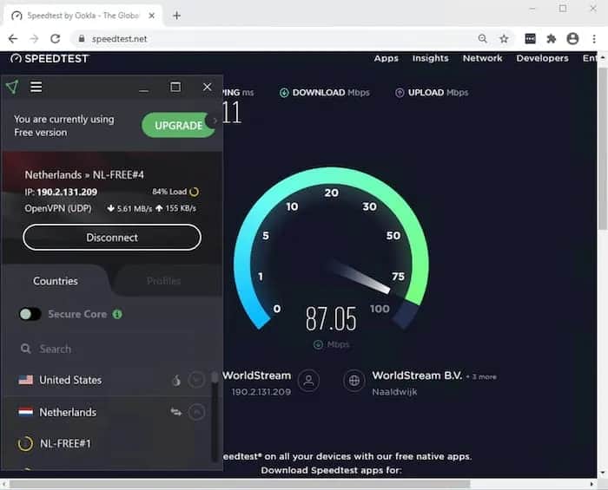Image resolution: width=608 pixels, height=490 pixels.
Task: Focus the VPN server Search field
Action: [110, 349]
